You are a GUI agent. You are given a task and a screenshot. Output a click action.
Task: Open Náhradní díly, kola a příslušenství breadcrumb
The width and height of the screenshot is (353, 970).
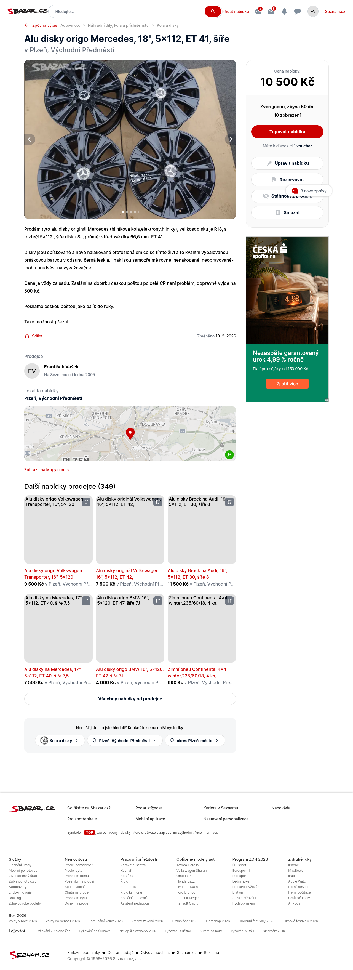pos(119,25)
